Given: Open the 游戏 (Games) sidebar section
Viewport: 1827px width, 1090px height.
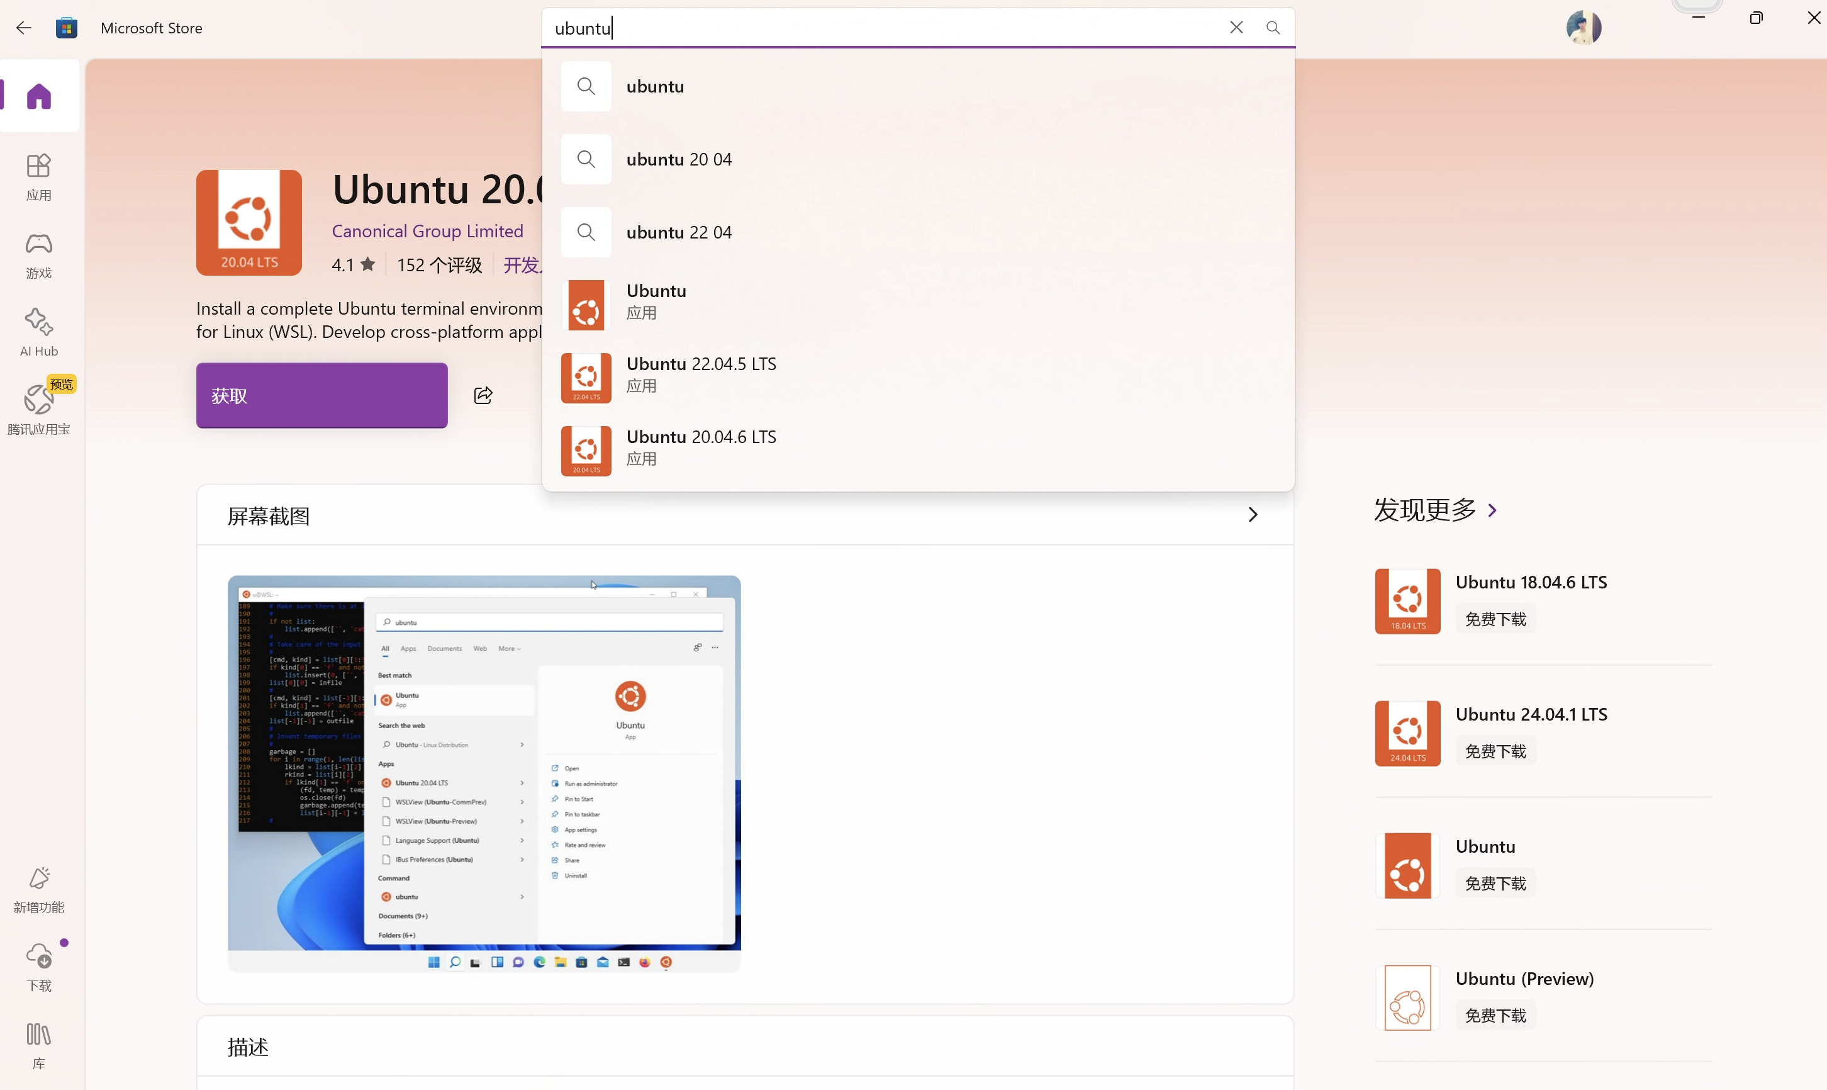Looking at the screenshot, I should point(39,255).
